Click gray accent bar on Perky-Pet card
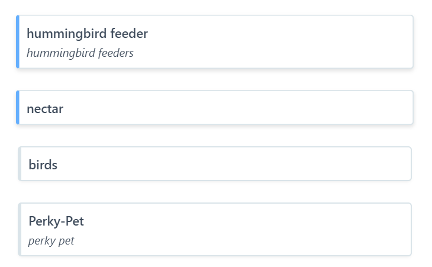The height and width of the screenshot is (267, 432). click(20, 230)
